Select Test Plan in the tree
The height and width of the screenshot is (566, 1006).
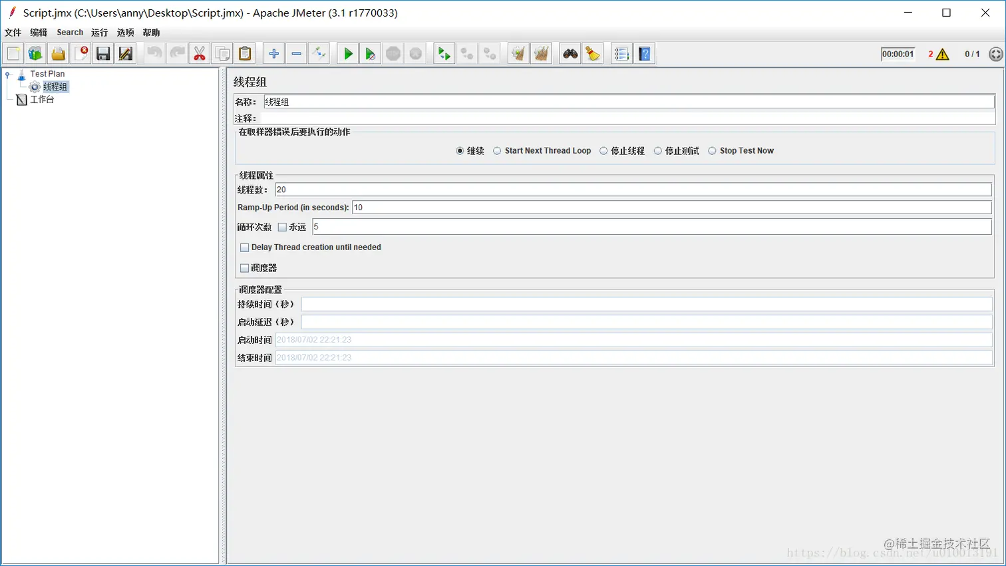47,74
